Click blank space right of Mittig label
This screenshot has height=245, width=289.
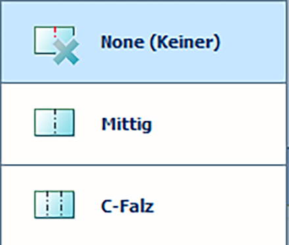tap(219, 124)
